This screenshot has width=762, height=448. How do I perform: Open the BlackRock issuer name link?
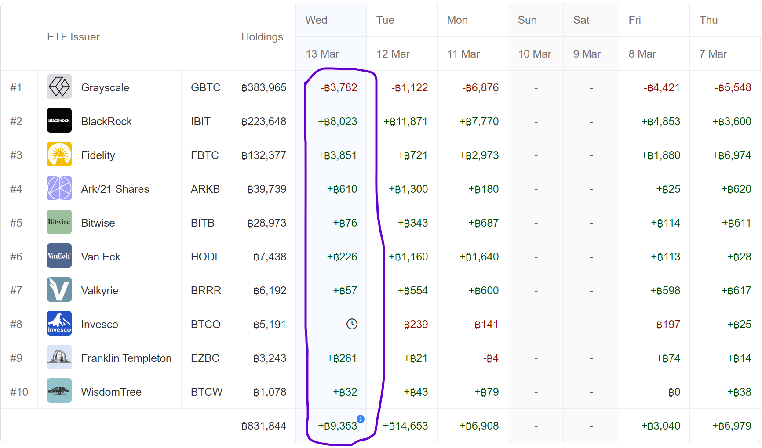click(x=106, y=122)
